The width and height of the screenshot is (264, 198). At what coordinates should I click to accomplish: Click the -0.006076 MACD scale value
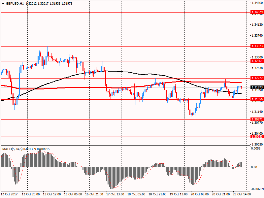[257, 189]
